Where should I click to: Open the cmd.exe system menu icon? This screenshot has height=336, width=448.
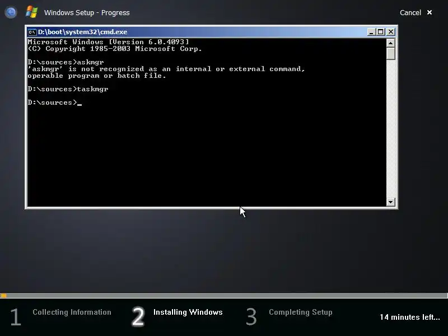tap(32, 32)
